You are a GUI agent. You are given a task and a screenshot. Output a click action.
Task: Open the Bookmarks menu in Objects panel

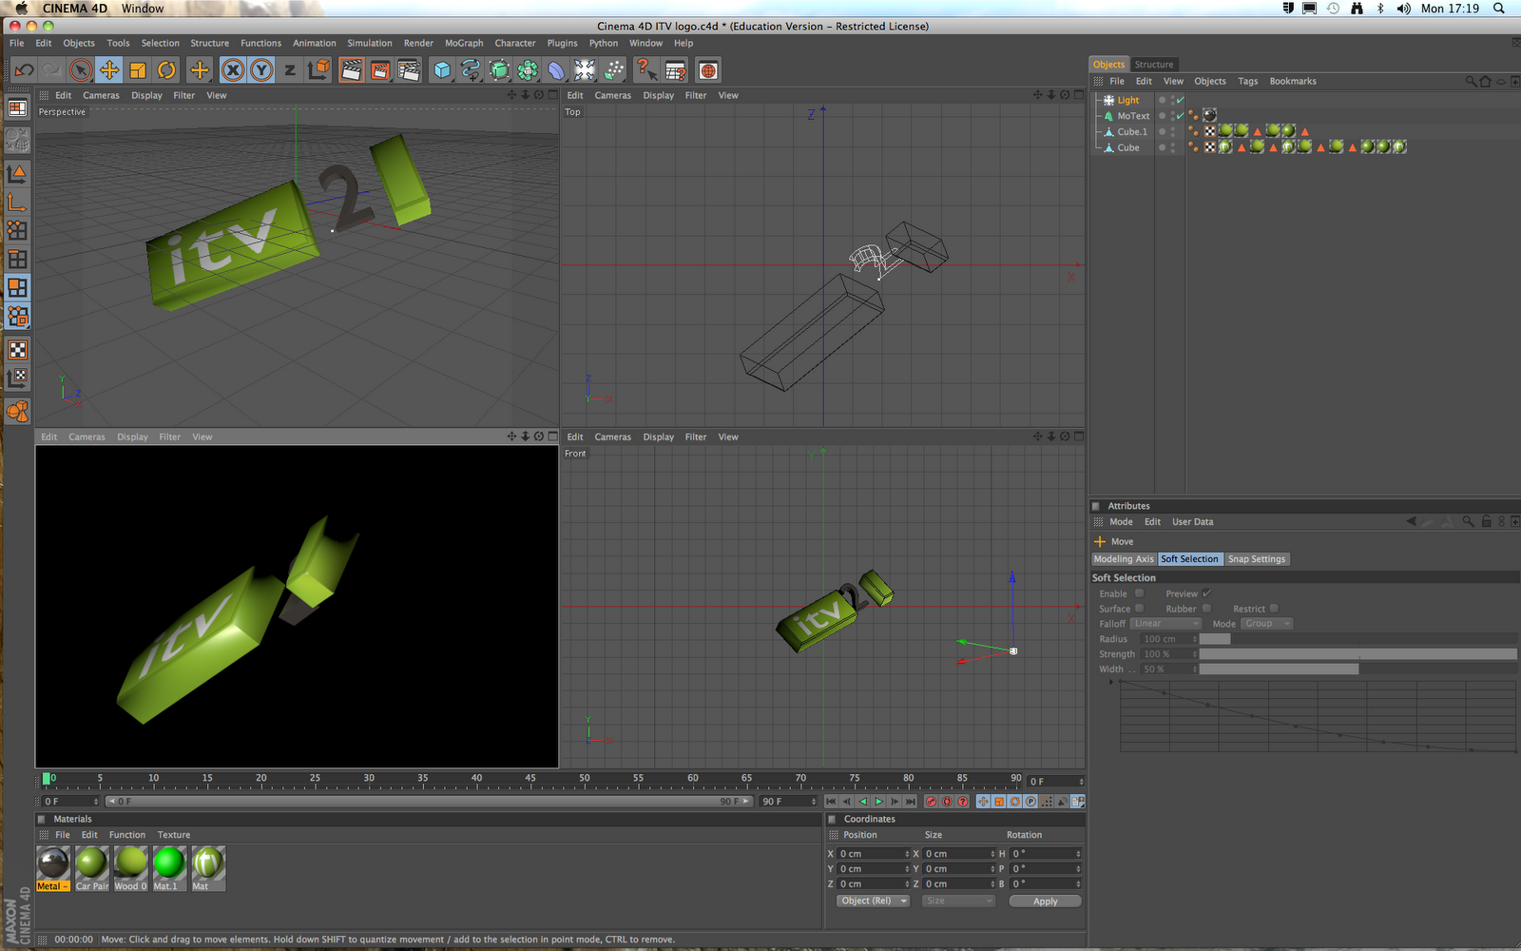pos(1293,81)
